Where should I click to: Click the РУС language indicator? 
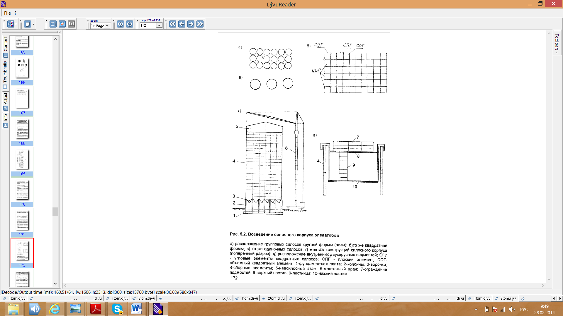(x=524, y=309)
